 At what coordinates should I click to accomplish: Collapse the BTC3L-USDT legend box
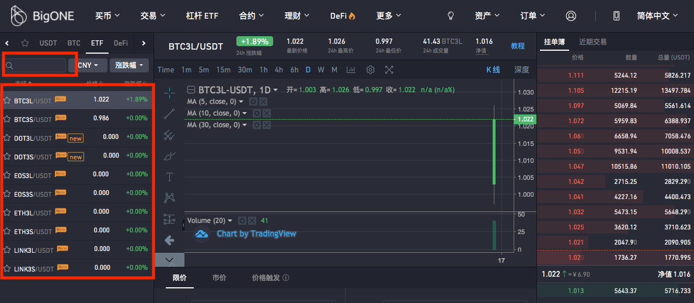point(191,90)
